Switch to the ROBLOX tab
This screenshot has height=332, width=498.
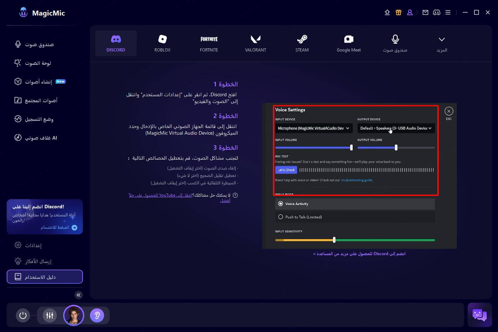point(162,43)
